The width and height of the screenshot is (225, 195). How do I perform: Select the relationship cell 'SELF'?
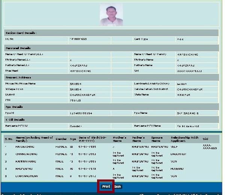pyautogui.click(x=174, y=147)
